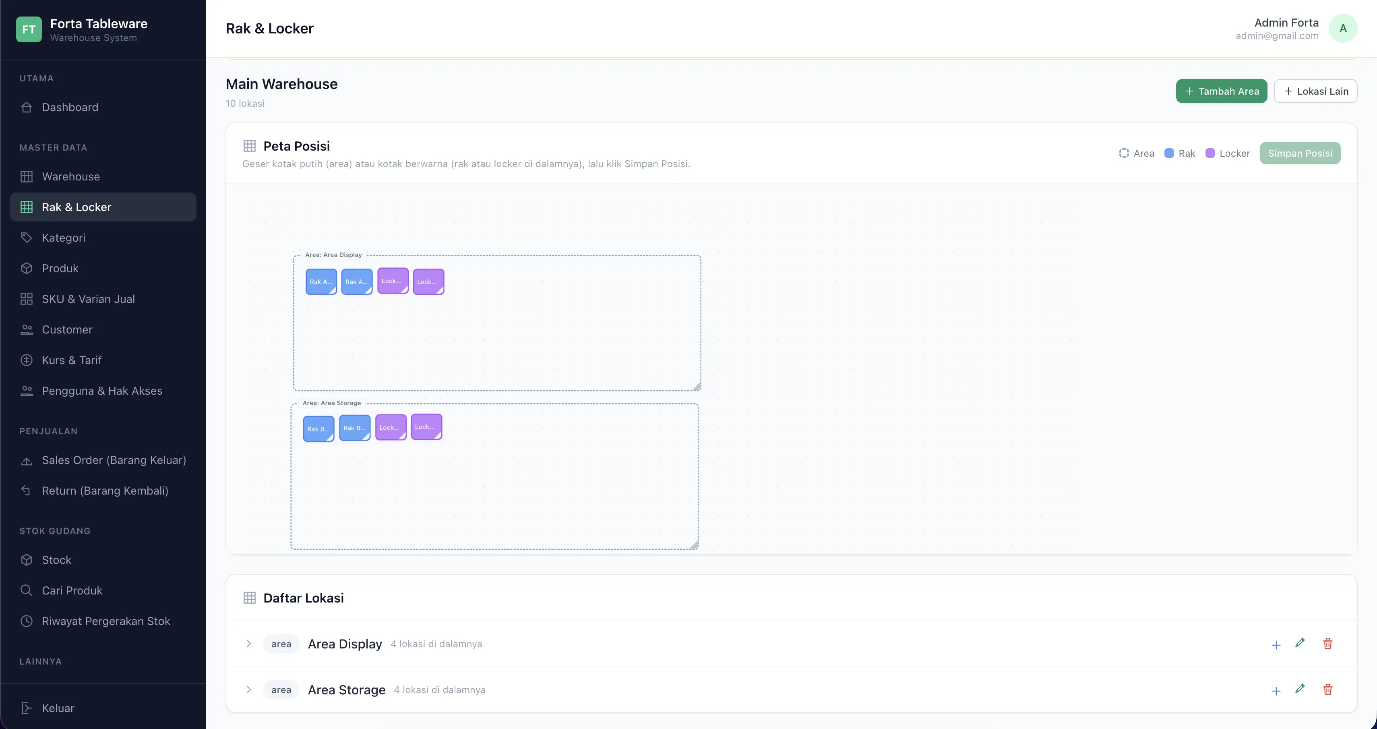Image resolution: width=1377 pixels, height=729 pixels.
Task: Click '4 lokasi di dalamnya' beside Area Storage
Action: 439,690
